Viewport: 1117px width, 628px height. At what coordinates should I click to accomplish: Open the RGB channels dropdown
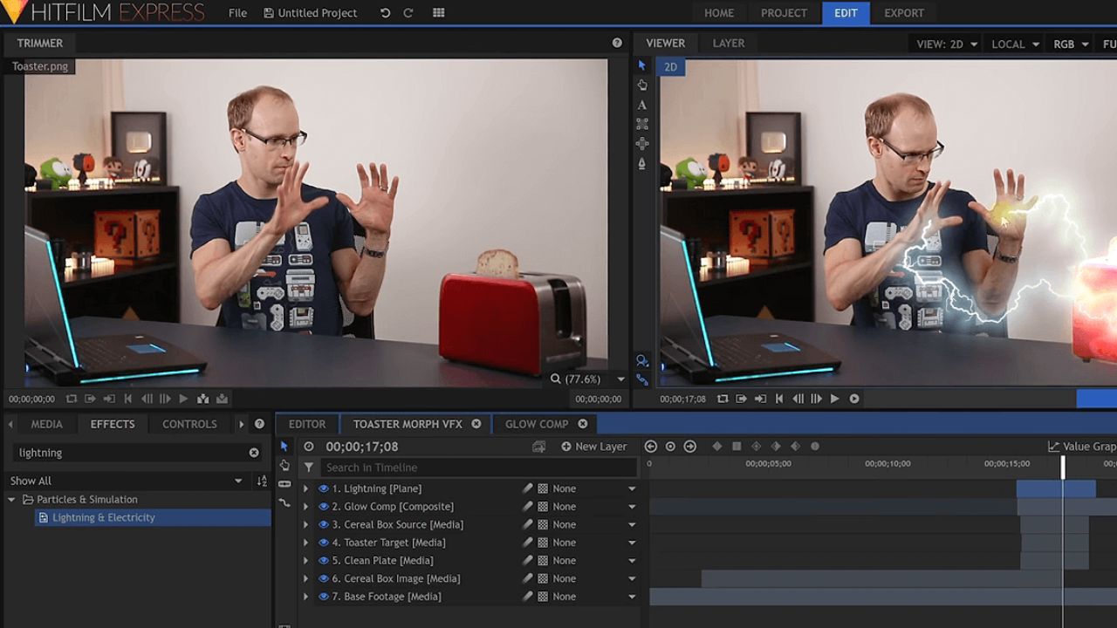pyautogui.click(x=1072, y=44)
